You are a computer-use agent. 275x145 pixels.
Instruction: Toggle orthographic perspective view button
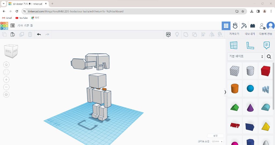coord(6,94)
